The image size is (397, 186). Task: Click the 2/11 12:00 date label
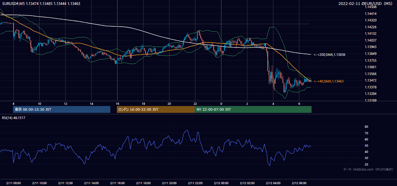[x=65, y=183]
